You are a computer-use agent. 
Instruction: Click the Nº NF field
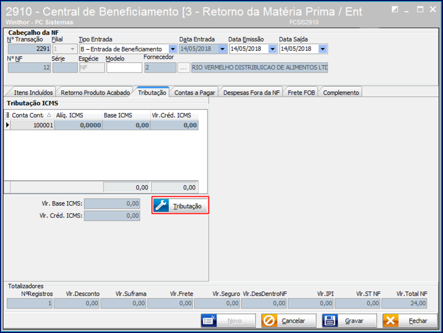click(29, 68)
